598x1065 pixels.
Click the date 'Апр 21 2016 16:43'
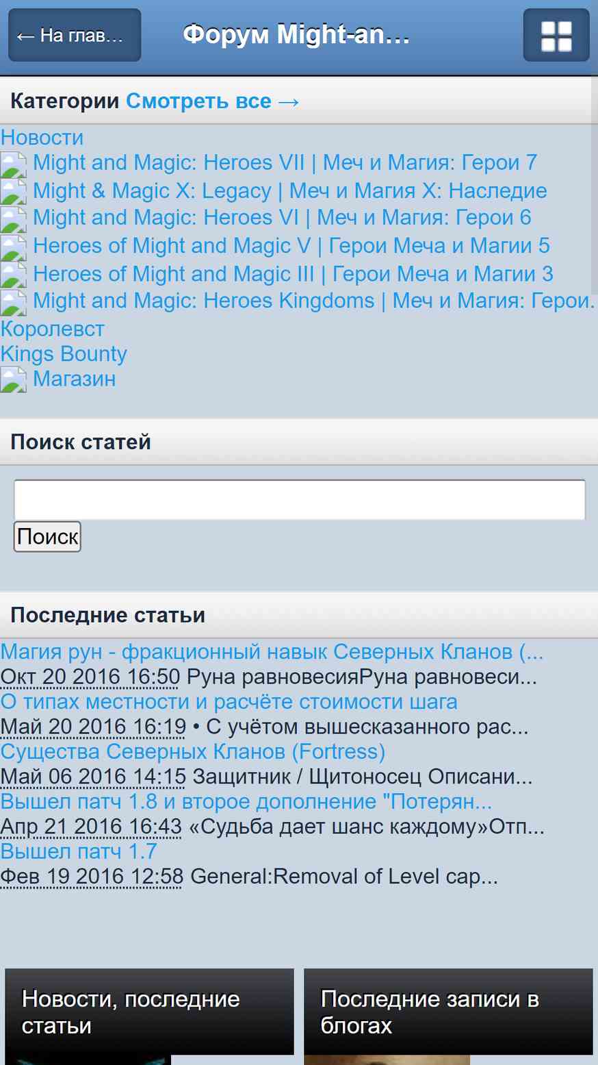click(91, 827)
